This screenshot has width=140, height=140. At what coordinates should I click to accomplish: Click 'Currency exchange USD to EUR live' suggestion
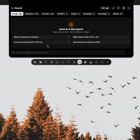tap(42, 42)
